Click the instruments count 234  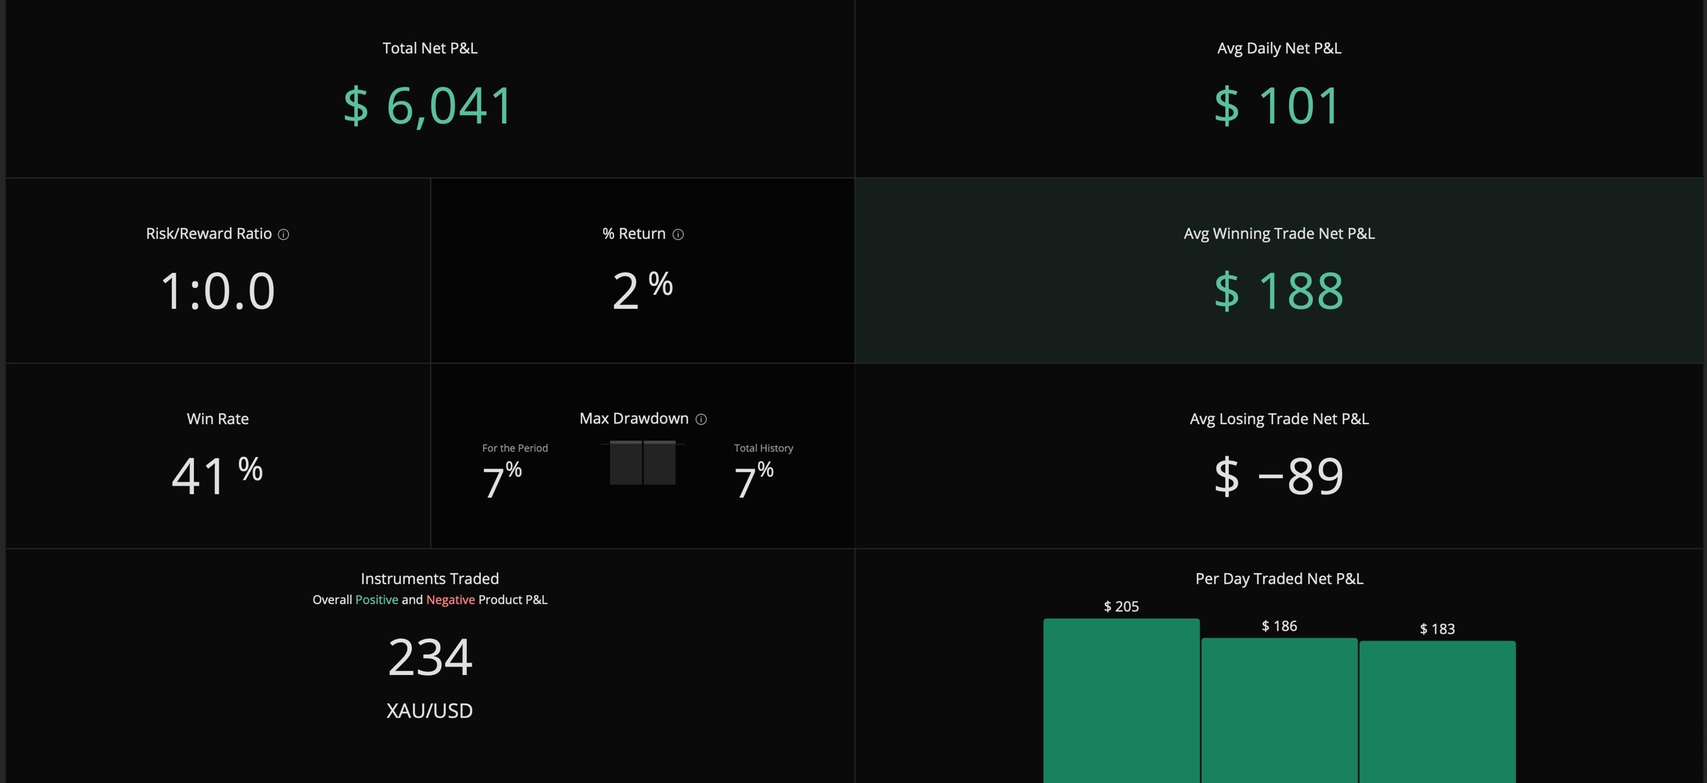coord(430,658)
